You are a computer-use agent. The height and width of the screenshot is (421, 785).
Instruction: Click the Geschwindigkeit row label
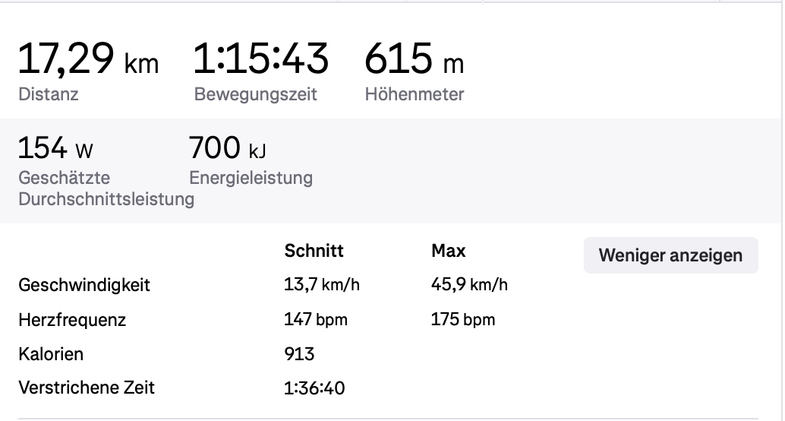(x=84, y=285)
